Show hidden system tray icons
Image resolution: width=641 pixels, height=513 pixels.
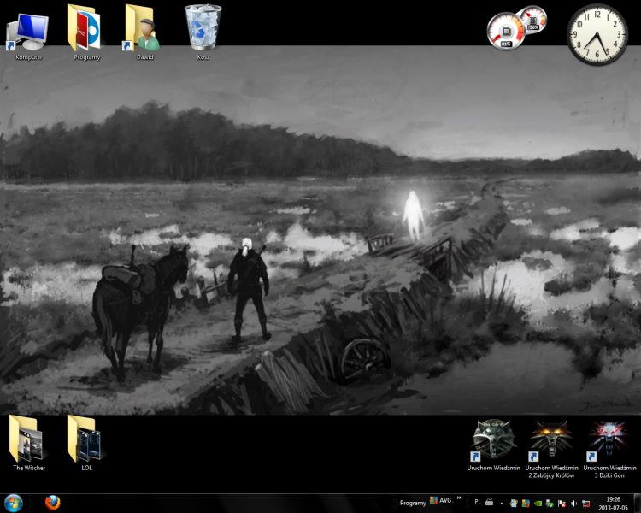tap(502, 504)
